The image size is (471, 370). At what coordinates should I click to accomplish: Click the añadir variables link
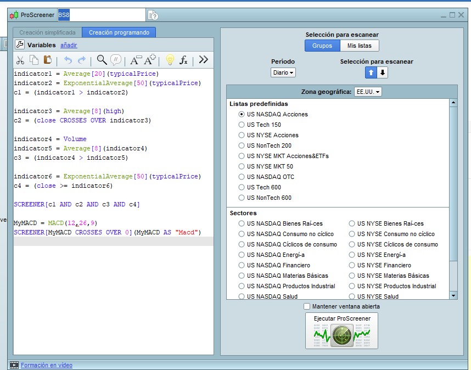pos(69,45)
